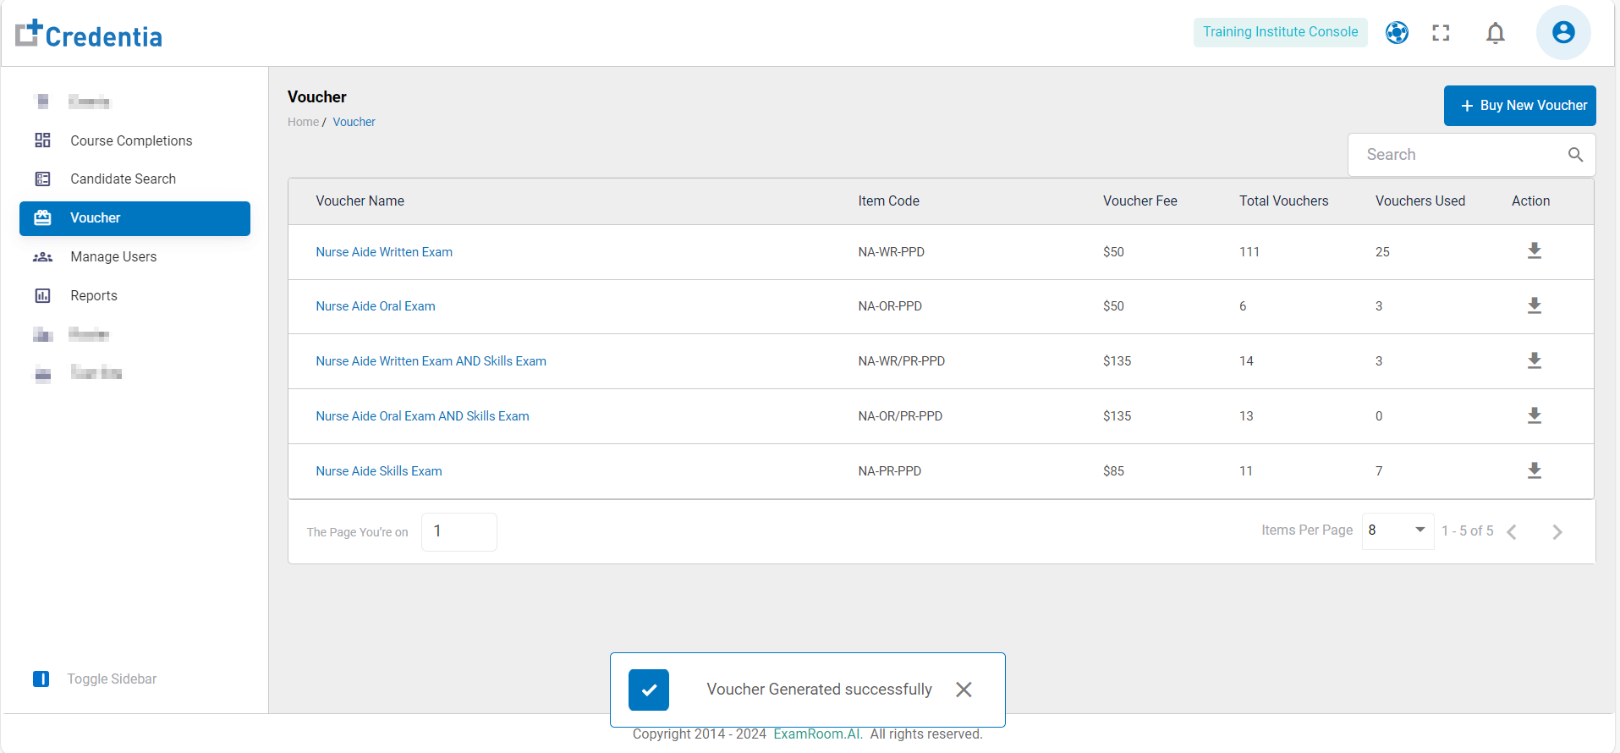
Task: Click the $85 voucher fee cell
Action: pyautogui.click(x=1113, y=471)
